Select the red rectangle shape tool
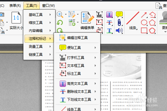Viewport: 167px width, 111px height. point(144,30)
